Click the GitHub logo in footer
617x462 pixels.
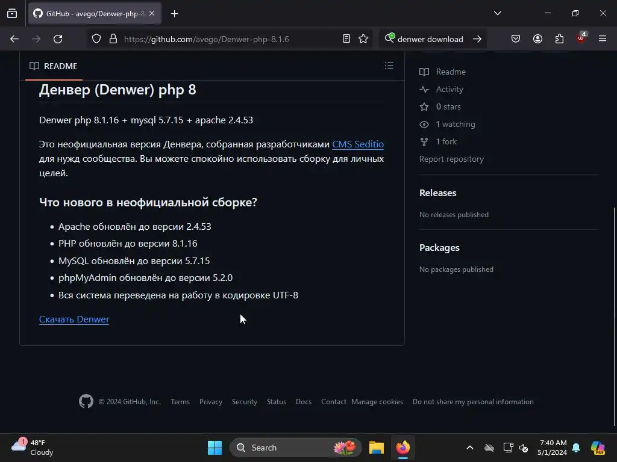tap(86, 401)
